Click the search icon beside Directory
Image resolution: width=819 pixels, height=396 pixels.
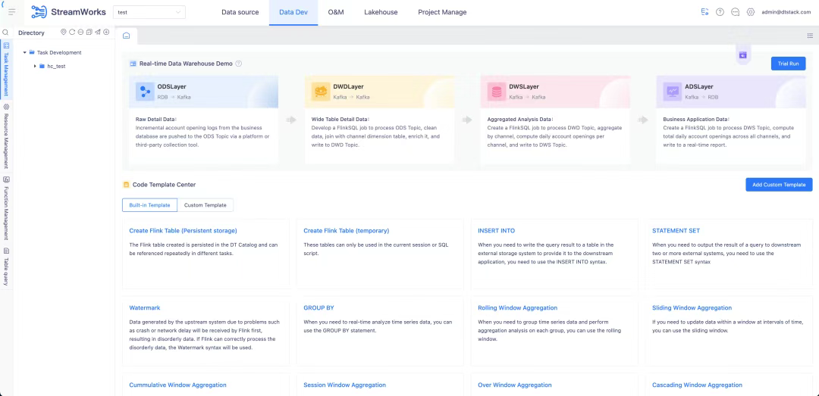(5, 33)
